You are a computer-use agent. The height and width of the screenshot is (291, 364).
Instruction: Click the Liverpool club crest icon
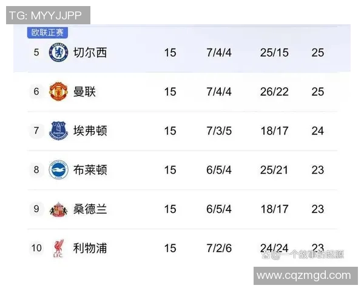coord(58,248)
